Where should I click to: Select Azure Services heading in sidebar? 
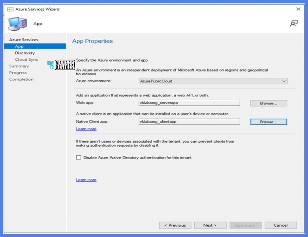click(24, 39)
